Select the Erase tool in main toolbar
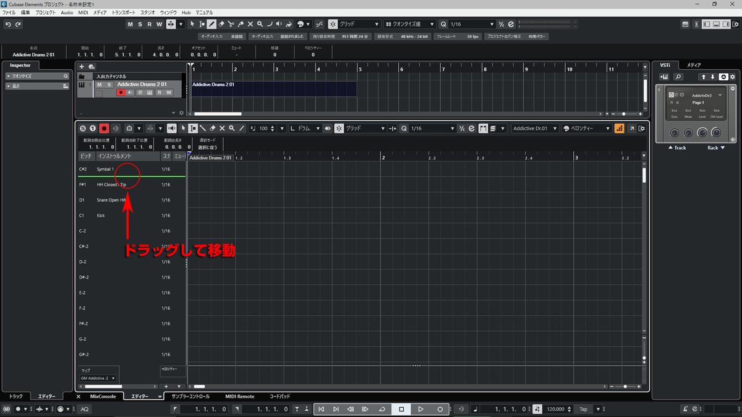The width and height of the screenshot is (742, 417). pyautogui.click(x=221, y=24)
